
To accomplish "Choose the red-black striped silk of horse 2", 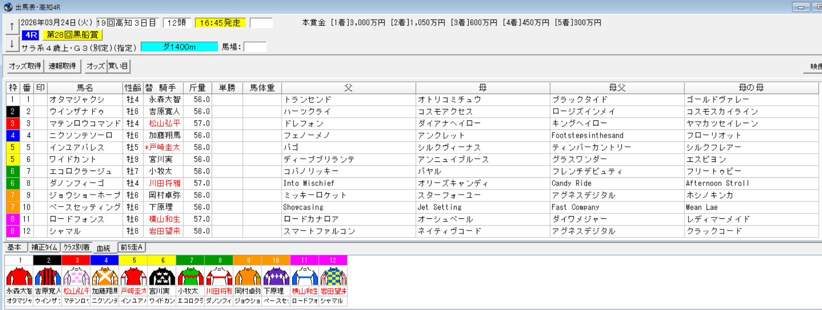I will pos(48,276).
